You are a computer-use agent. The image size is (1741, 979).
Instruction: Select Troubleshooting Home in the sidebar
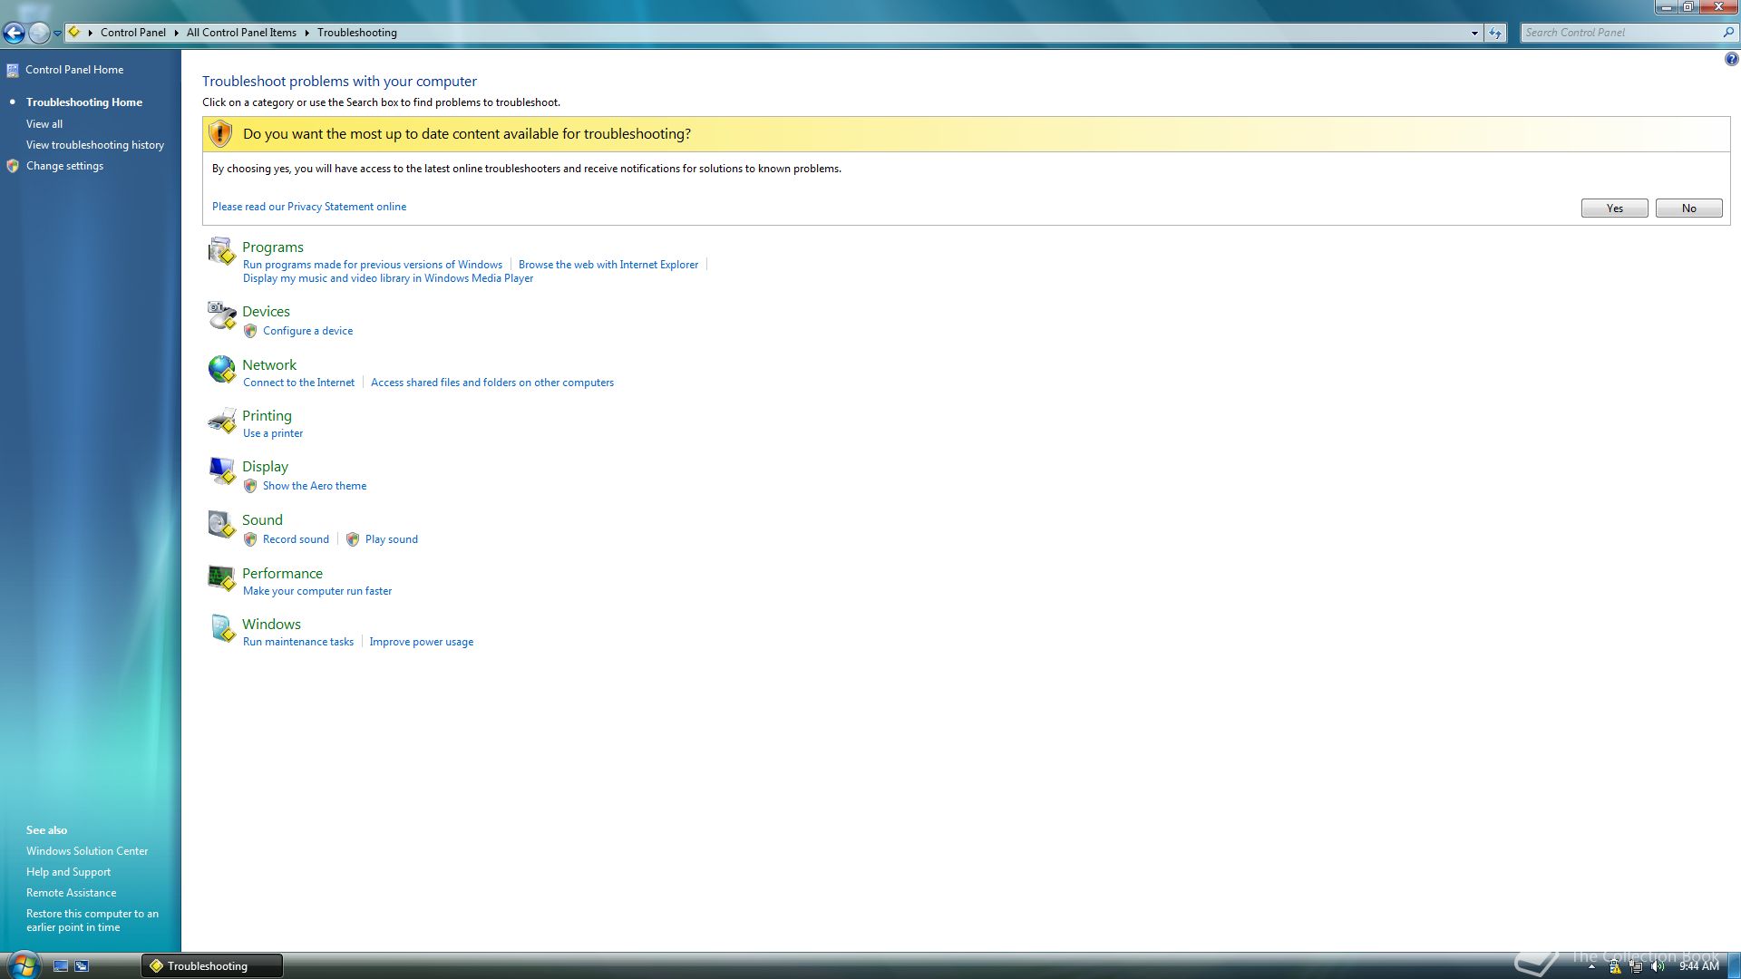point(84,102)
